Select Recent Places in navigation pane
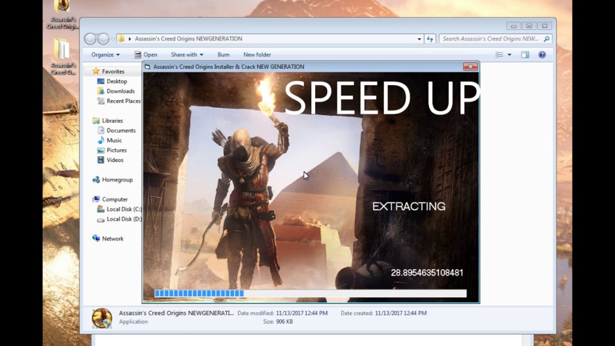615x346 pixels. (123, 101)
